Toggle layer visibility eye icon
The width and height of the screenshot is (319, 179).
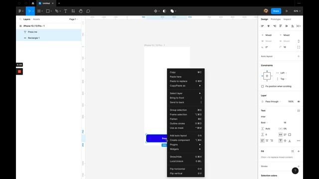(299, 101)
